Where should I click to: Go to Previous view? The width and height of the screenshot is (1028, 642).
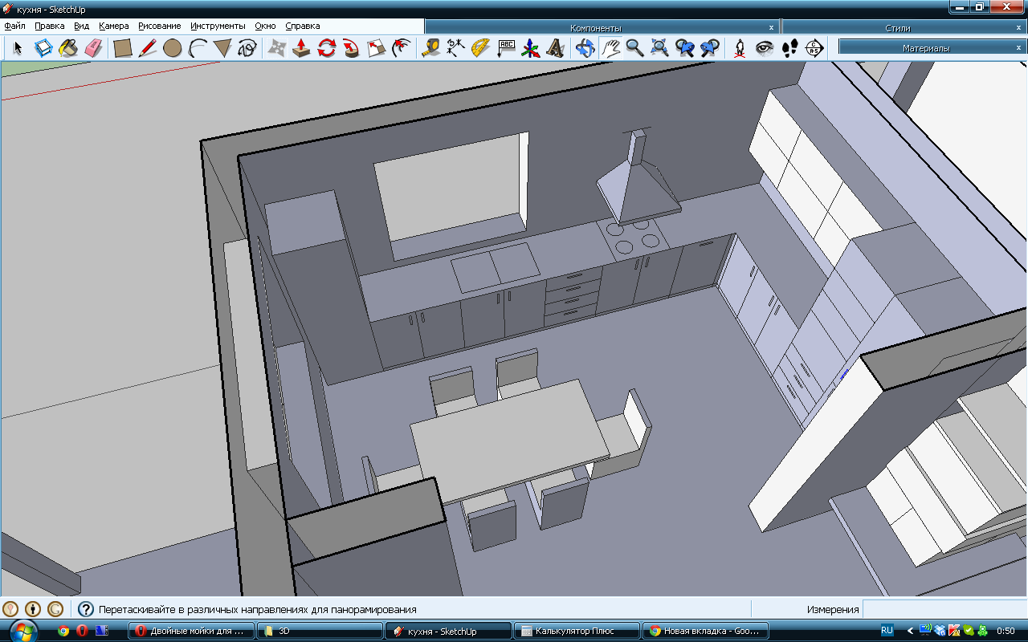tap(685, 48)
